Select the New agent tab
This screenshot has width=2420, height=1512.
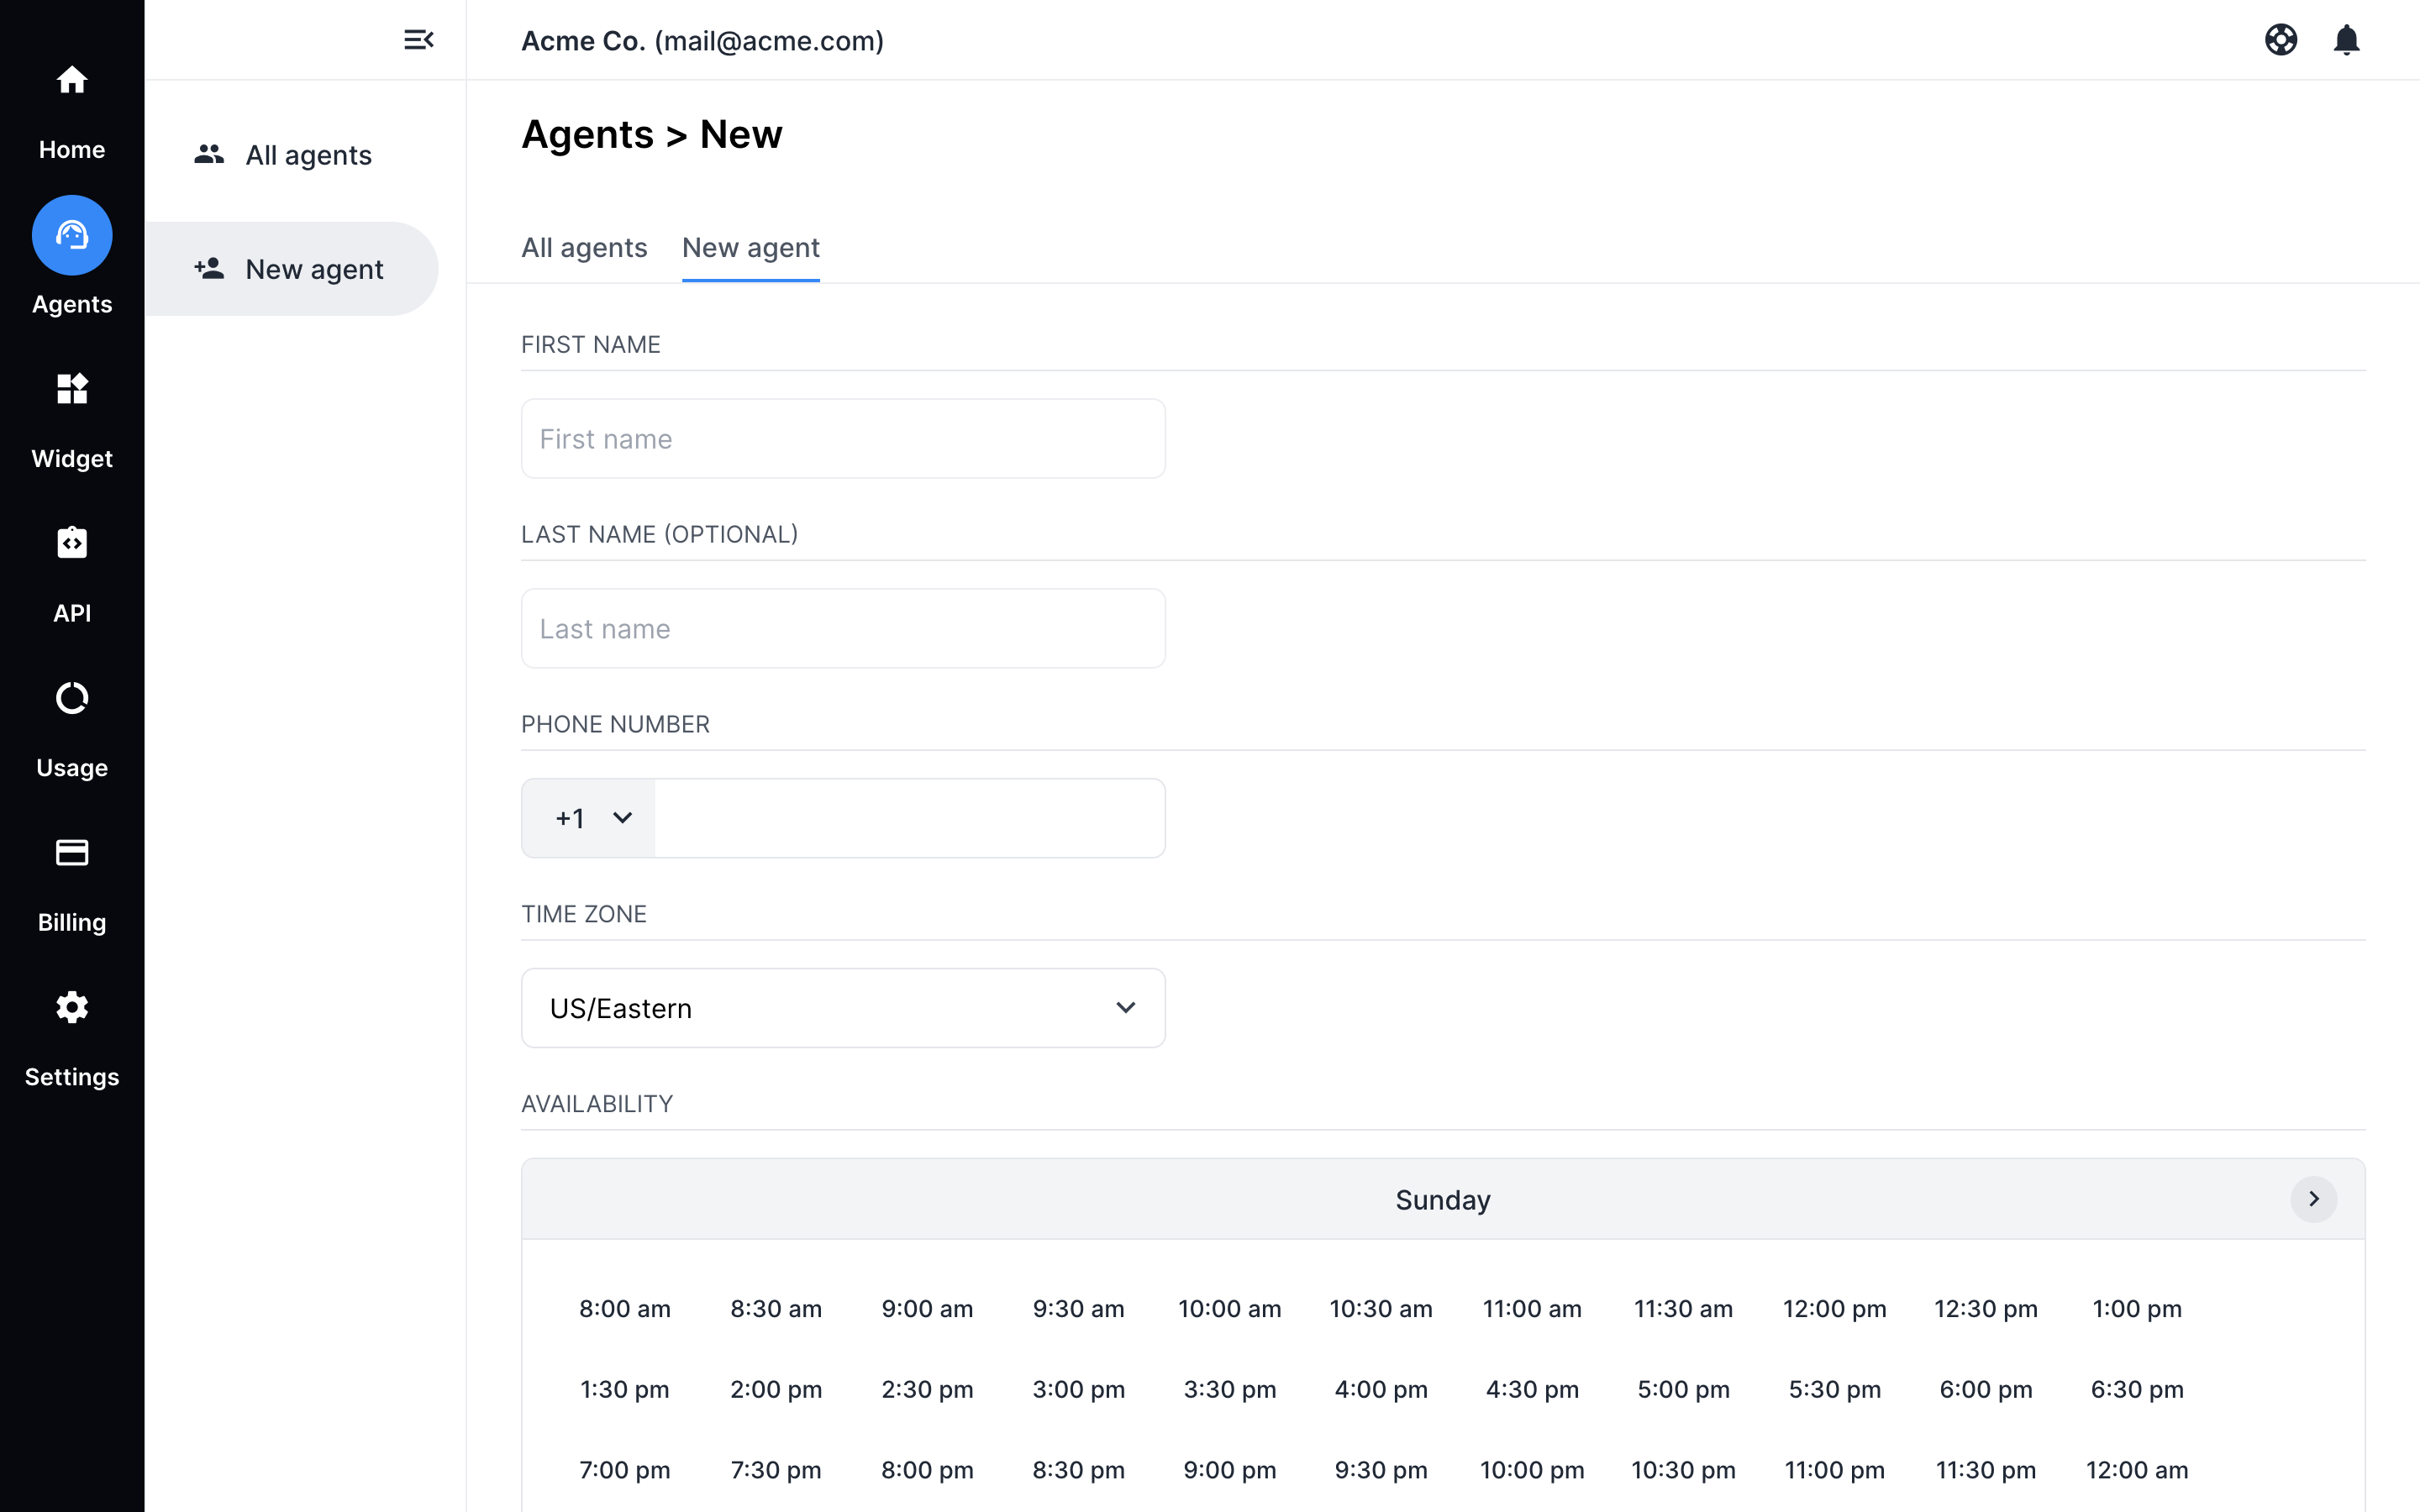click(x=750, y=248)
